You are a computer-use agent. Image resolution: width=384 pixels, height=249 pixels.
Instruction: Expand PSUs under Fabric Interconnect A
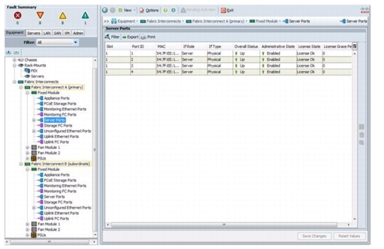tap(27, 158)
